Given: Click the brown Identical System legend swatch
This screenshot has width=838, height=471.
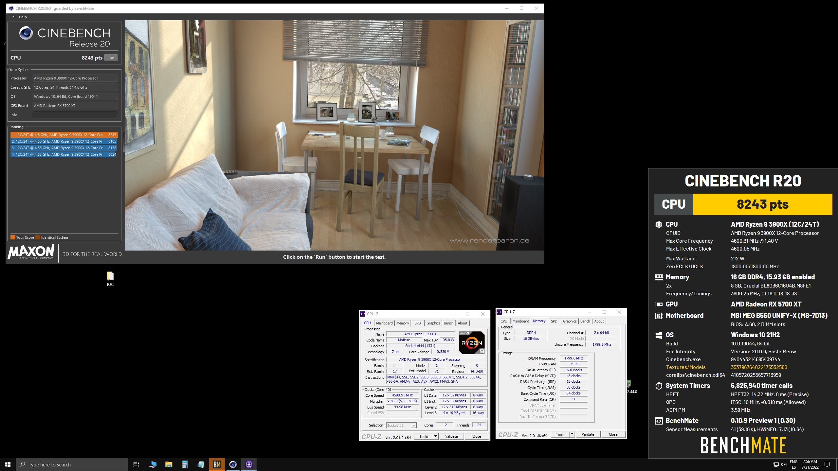Looking at the screenshot, I should coord(38,237).
